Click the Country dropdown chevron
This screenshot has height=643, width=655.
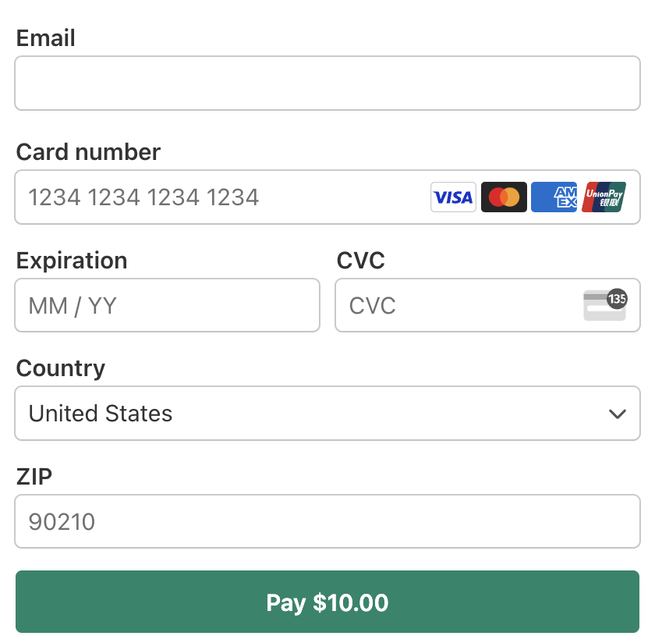point(618,414)
